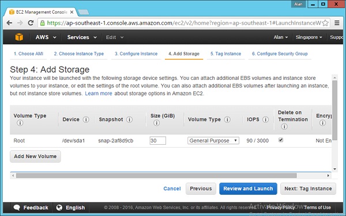Reload the page with browser refresh icon

31,22
